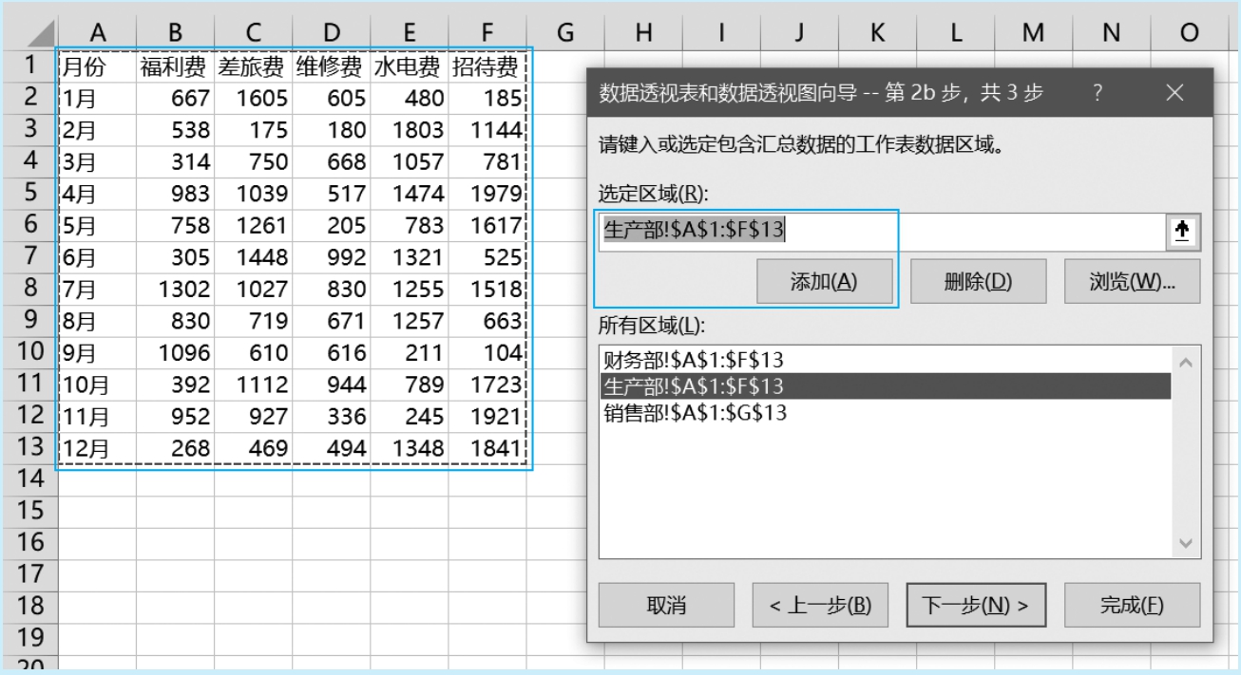
Task: Close the PivotTable wizard dialog
Action: (x=1174, y=93)
